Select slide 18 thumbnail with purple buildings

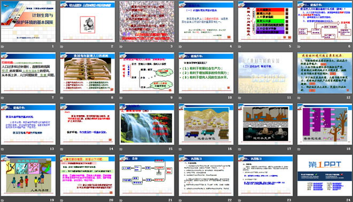tap(325, 124)
